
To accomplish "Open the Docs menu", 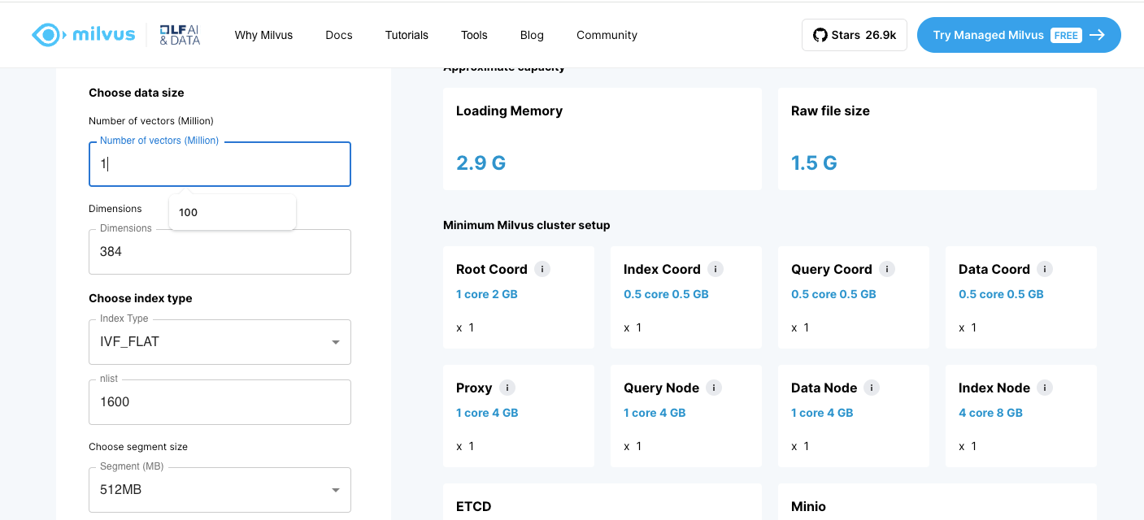I will click(339, 35).
